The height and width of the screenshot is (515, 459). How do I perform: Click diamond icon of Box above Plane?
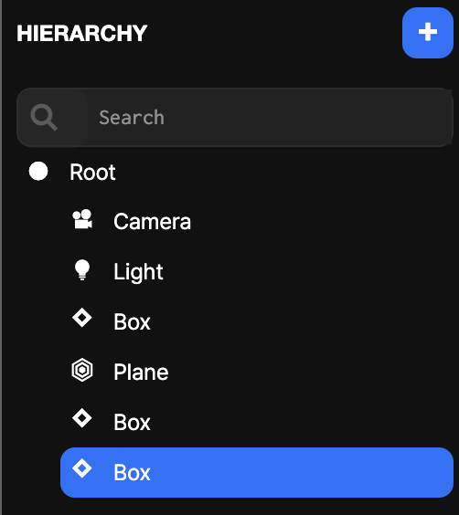[x=82, y=318]
